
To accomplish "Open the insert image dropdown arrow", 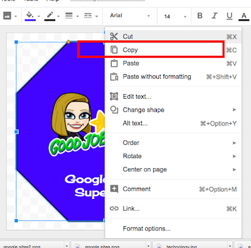I will tap(16, 16).
